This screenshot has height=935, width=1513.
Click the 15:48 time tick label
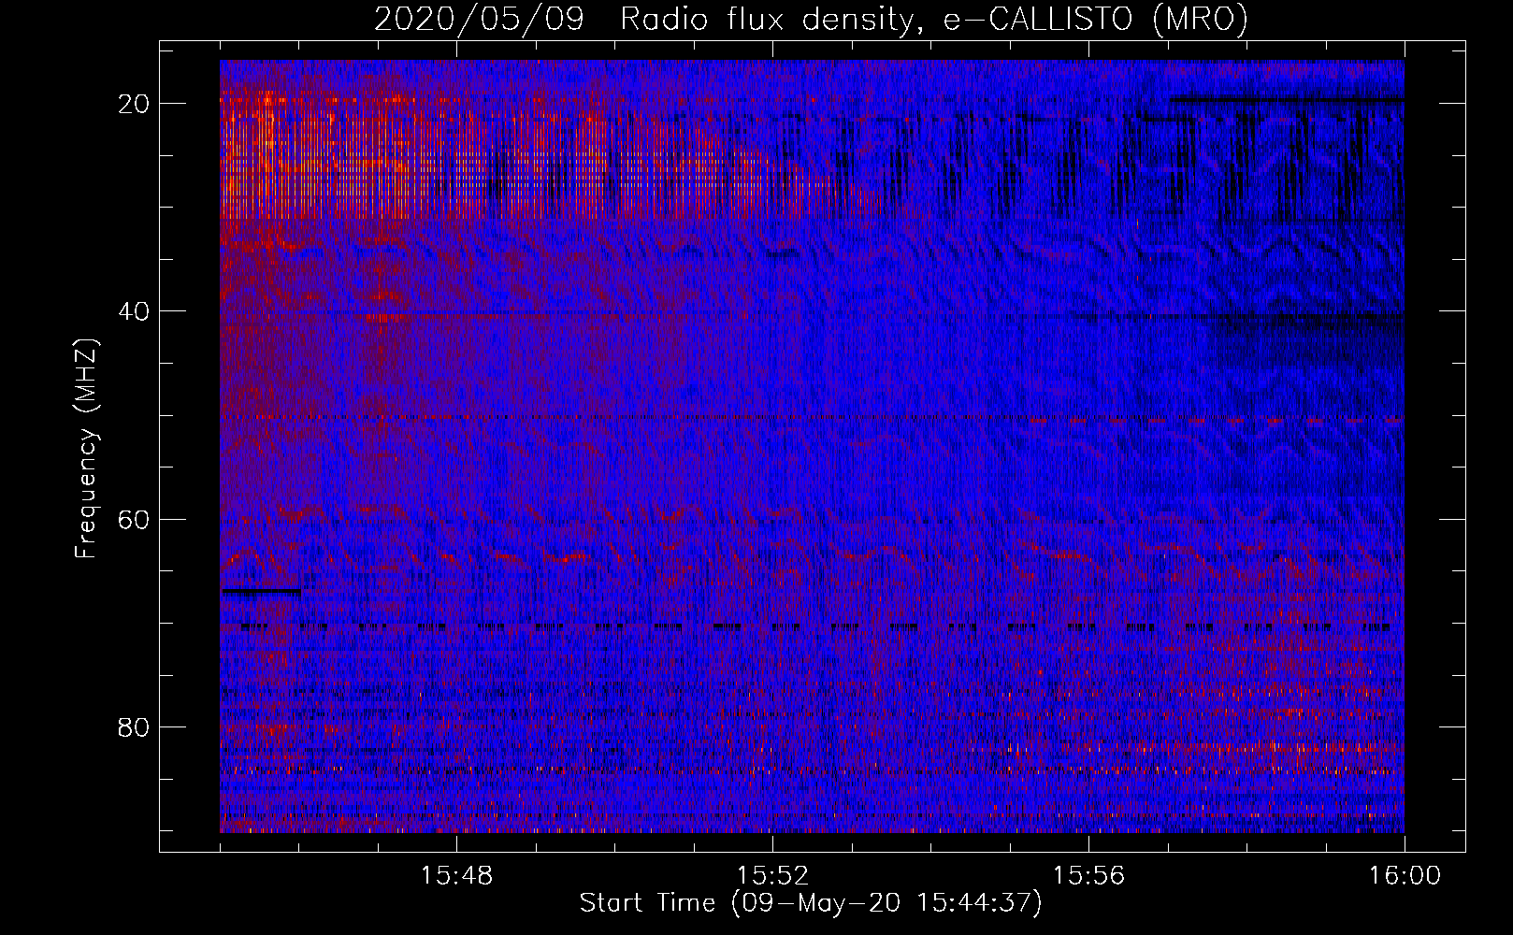pyautogui.click(x=456, y=876)
